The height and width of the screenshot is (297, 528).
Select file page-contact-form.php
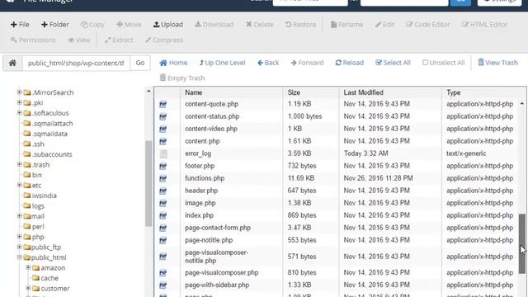coord(218,228)
